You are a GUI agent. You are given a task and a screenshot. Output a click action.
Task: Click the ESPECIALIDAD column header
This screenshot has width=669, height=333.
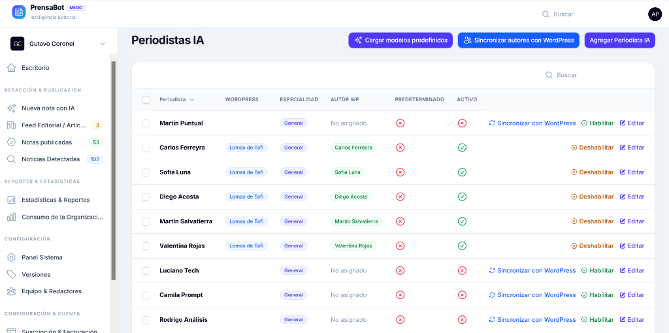coord(299,99)
